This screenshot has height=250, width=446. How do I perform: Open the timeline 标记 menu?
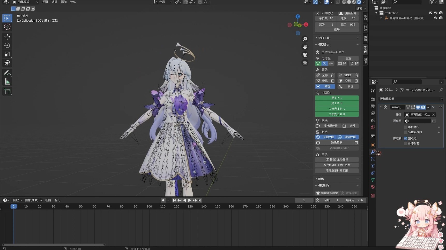click(57, 200)
